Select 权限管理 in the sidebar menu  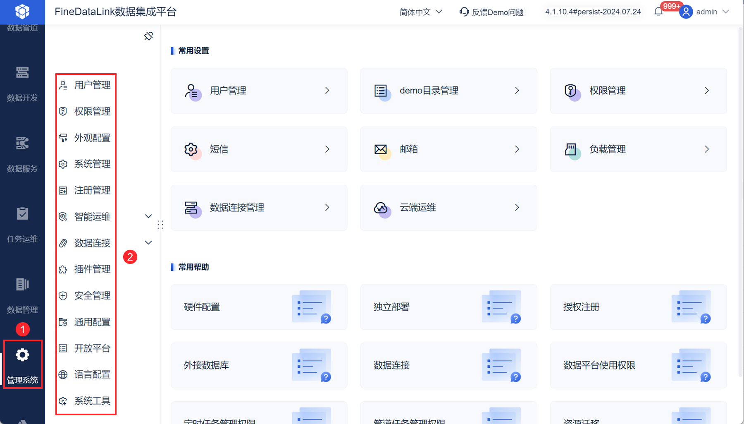pos(92,111)
